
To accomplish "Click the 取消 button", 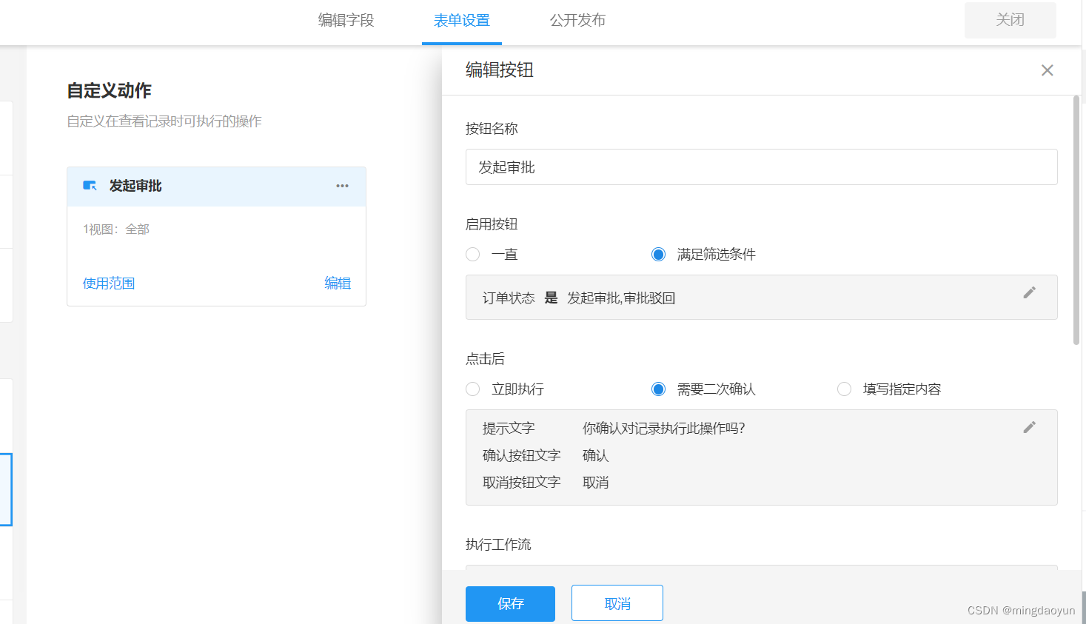I will click(617, 603).
